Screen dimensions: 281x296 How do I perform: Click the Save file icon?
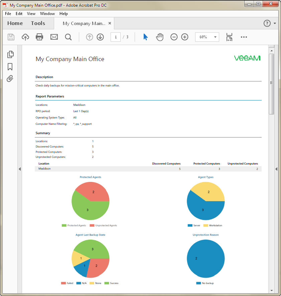[11, 37]
